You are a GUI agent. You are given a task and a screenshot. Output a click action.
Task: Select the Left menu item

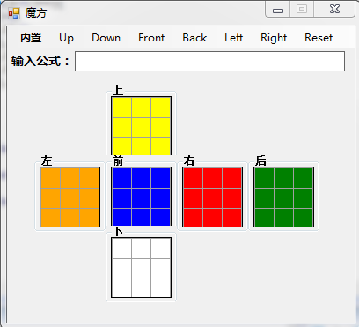(x=234, y=38)
